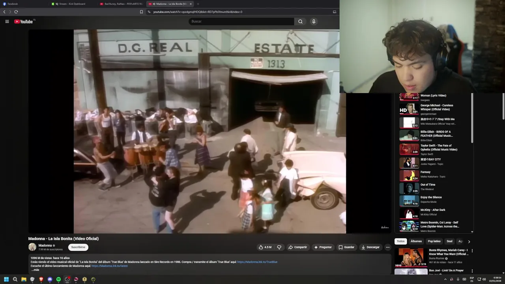Open the Madonna channel avatar
The image size is (505, 284).
[x=32, y=247]
